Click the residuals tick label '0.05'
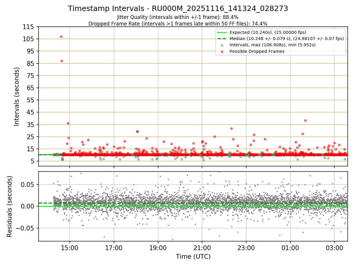 [27, 185]
